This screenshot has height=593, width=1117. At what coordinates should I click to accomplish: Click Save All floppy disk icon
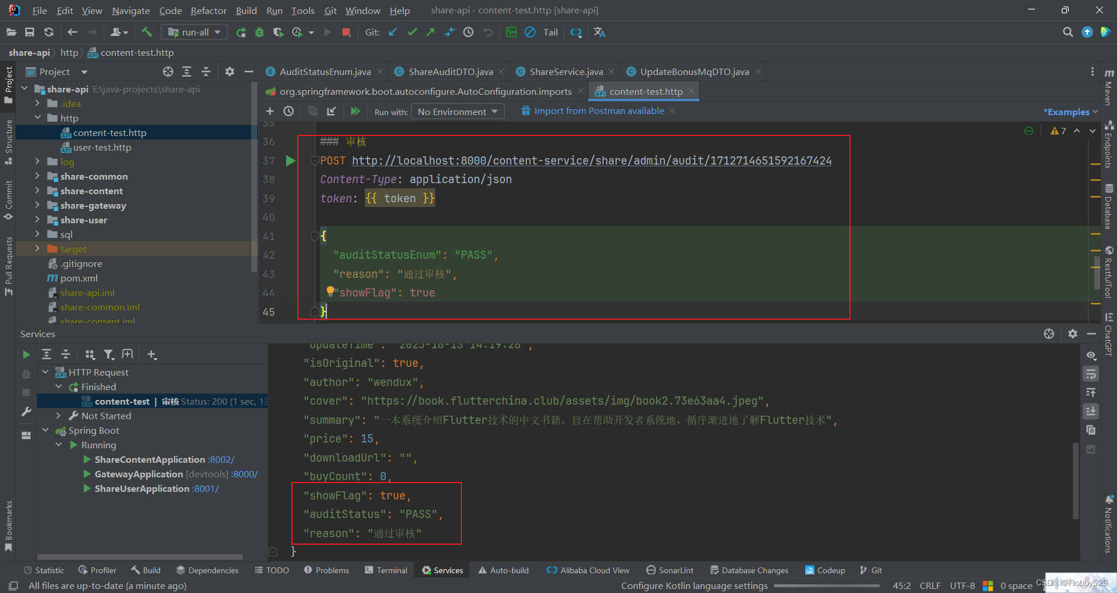pyautogui.click(x=30, y=33)
